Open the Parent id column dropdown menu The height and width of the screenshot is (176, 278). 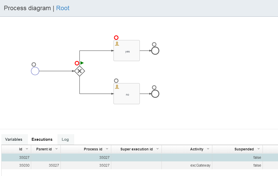pyautogui.click(x=56, y=149)
